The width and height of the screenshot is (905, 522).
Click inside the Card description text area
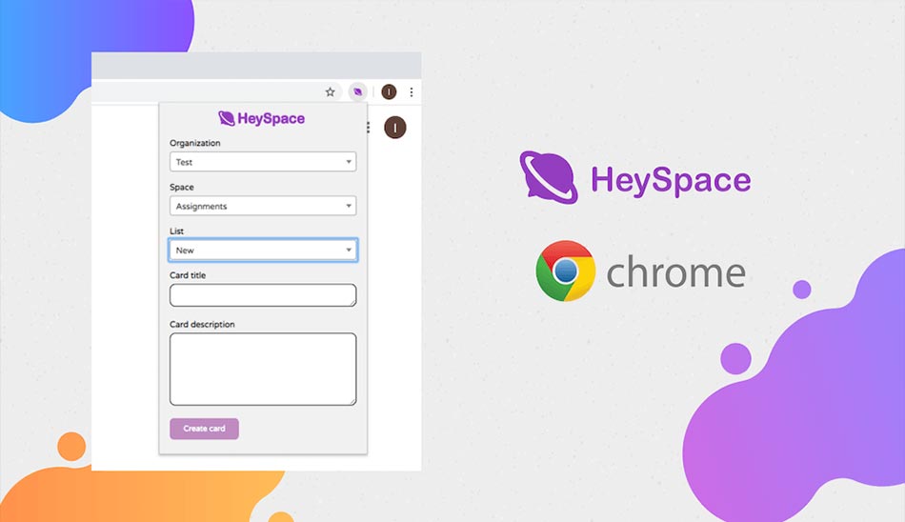click(x=263, y=369)
